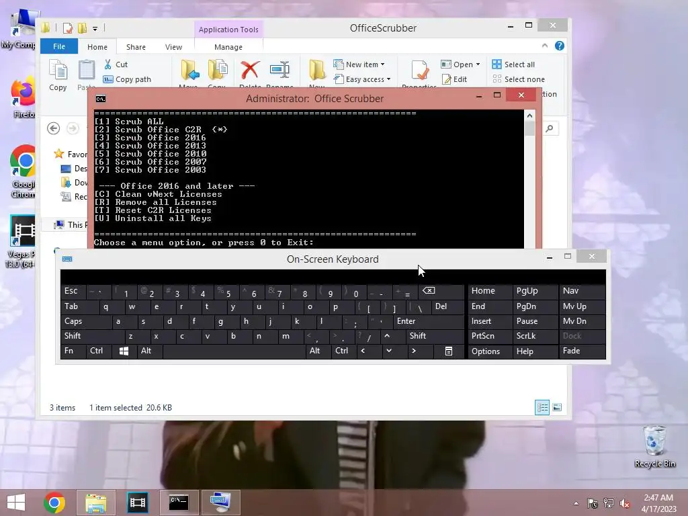Open Quick Access Toolbar customize dropdown
Image resolution: width=688 pixels, height=516 pixels.
[95, 29]
